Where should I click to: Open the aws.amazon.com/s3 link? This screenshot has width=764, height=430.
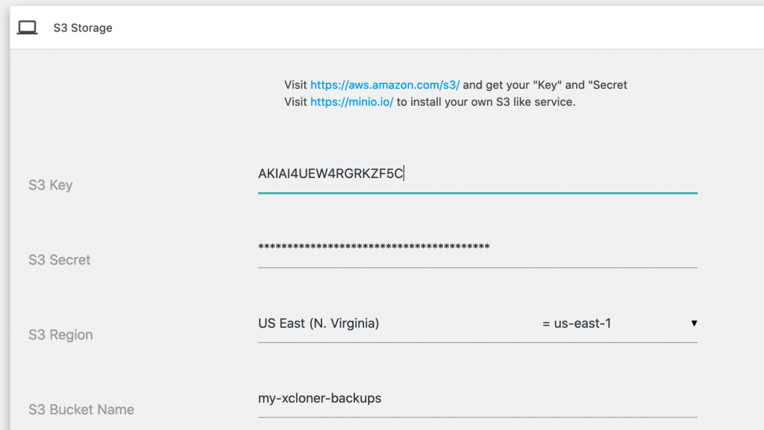pos(385,85)
